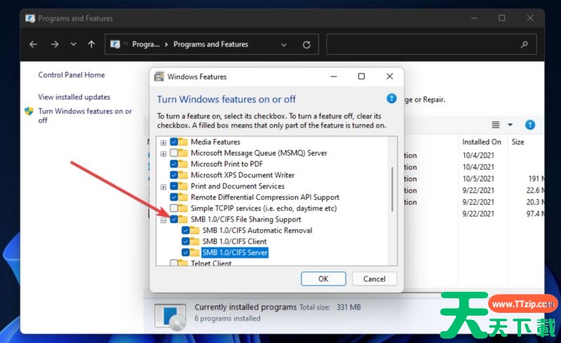Image resolution: width=561 pixels, height=343 pixels.
Task: Expand the Microsoft Message Queue (MSMQ) Server node
Action: coord(163,154)
